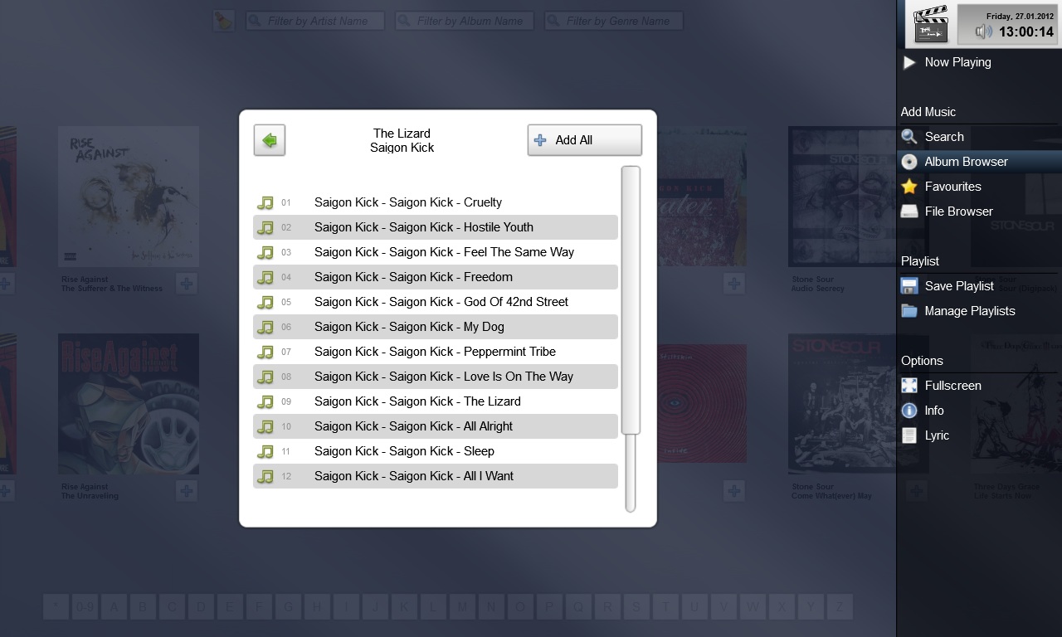This screenshot has height=637, width=1062.
Task: Click Stone Sour Audio Secrecy album cover
Action: 859,197
